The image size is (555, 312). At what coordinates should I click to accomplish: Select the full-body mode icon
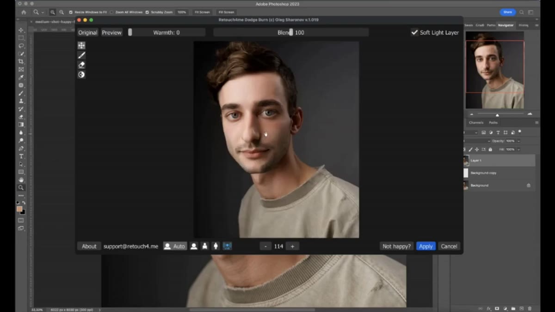(x=216, y=246)
